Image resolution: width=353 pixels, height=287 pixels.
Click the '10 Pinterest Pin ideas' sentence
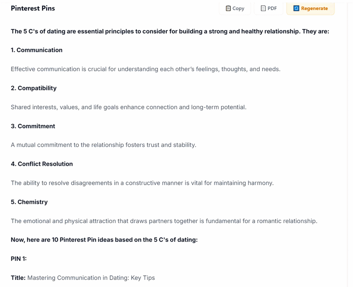point(104,240)
